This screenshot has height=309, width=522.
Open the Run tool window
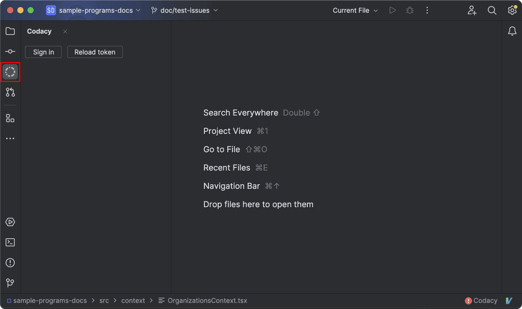click(10, 222)
